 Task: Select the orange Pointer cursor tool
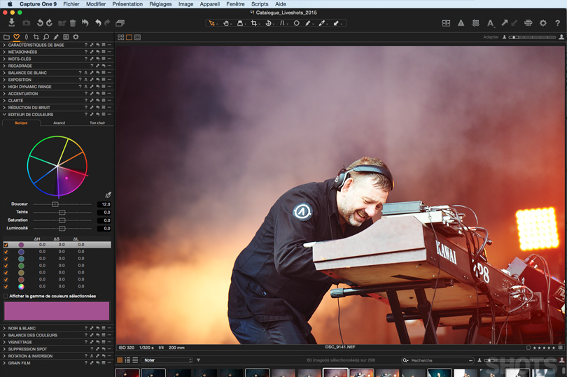tap(212, 23)
